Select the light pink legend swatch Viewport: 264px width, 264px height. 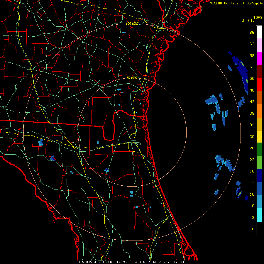pos(259,45)
